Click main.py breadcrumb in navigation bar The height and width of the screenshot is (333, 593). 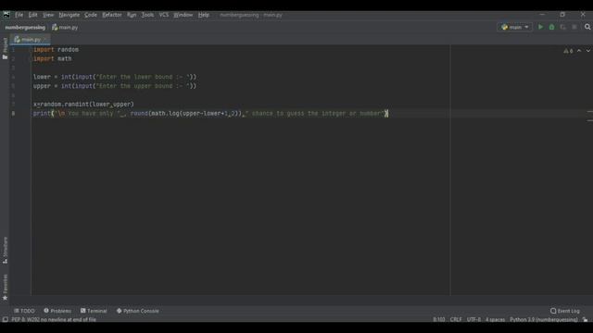(x=65, y=27)
